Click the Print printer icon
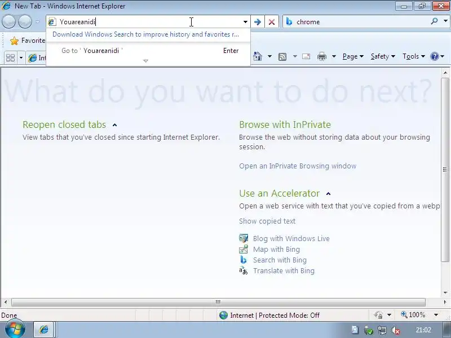This screenshot has height=338, width=451. click(321, 56)
